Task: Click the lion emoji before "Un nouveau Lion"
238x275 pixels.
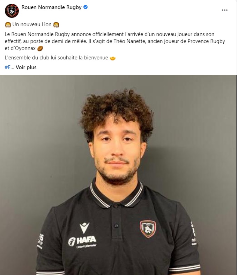Action: [x=8, y=25]
